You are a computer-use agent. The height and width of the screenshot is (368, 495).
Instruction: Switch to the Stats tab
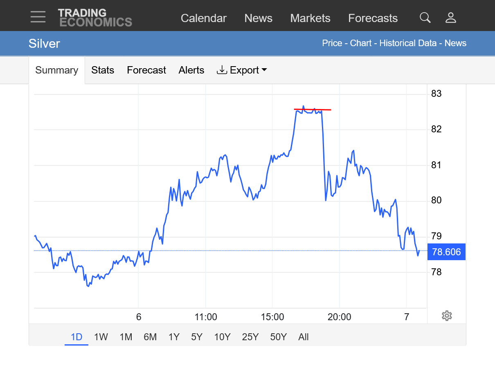[103, 70]
